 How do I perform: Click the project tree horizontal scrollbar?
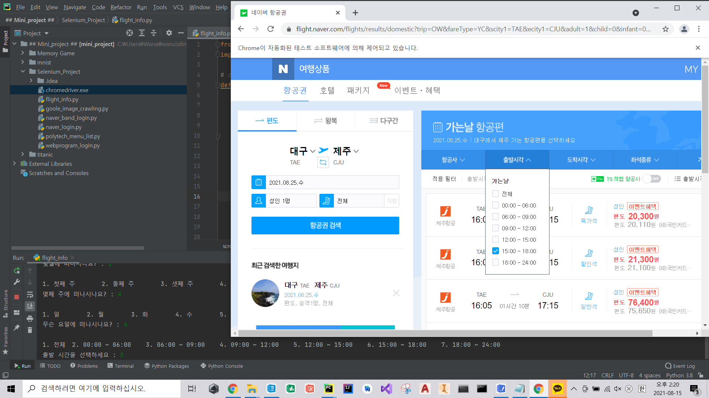click(78, 248)
